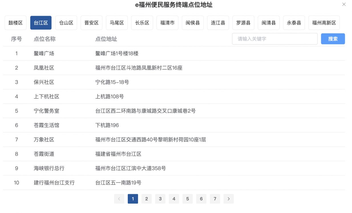
Task: Click the previous page arrow
Action: [x=119, y=199]
